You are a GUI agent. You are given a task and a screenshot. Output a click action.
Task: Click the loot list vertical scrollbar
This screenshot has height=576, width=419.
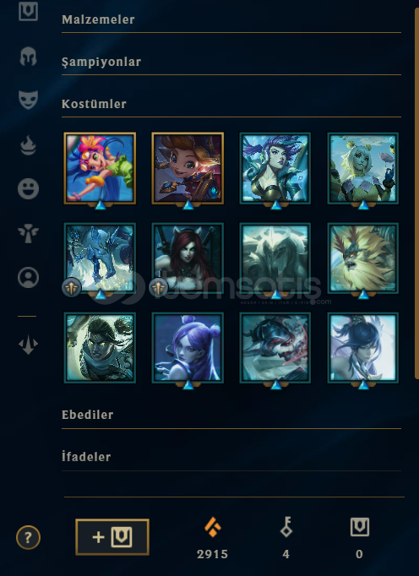point(416,193)
